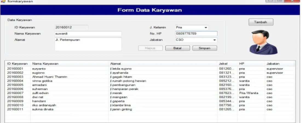Click name armadani in list
The width and height of the screenshot is (302, 123).
pos(39,85)
